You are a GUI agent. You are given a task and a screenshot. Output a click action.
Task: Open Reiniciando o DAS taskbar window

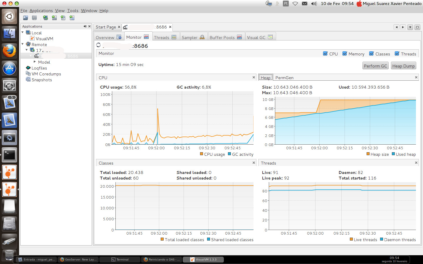point(162,259)
